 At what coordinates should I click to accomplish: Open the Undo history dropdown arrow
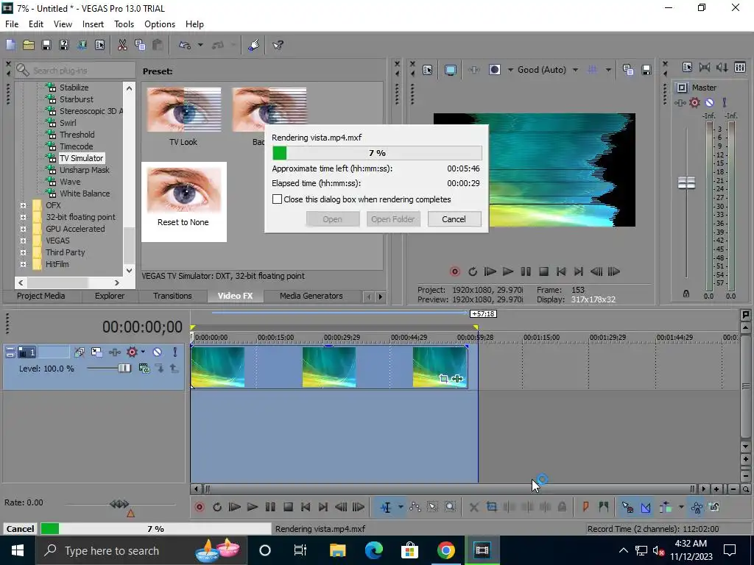[x=200, y=45]
